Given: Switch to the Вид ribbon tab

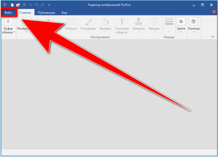Looking at the screenshot, I should tap(64, 13).
